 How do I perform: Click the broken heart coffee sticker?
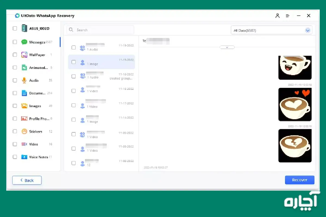tap(295, 146)
